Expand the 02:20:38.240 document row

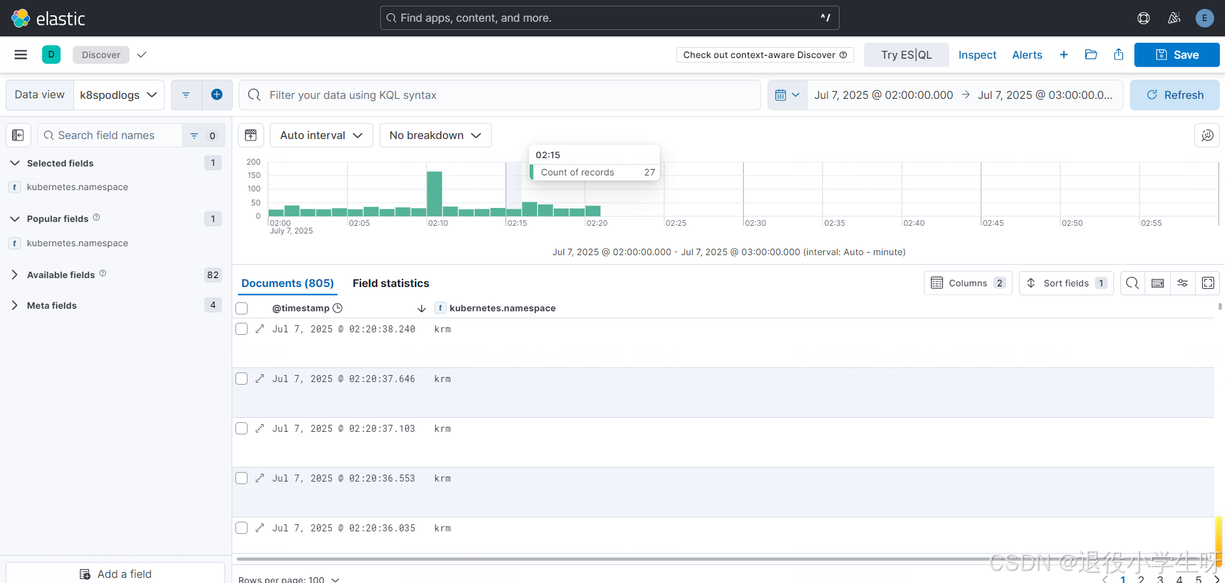coord(260,329)
